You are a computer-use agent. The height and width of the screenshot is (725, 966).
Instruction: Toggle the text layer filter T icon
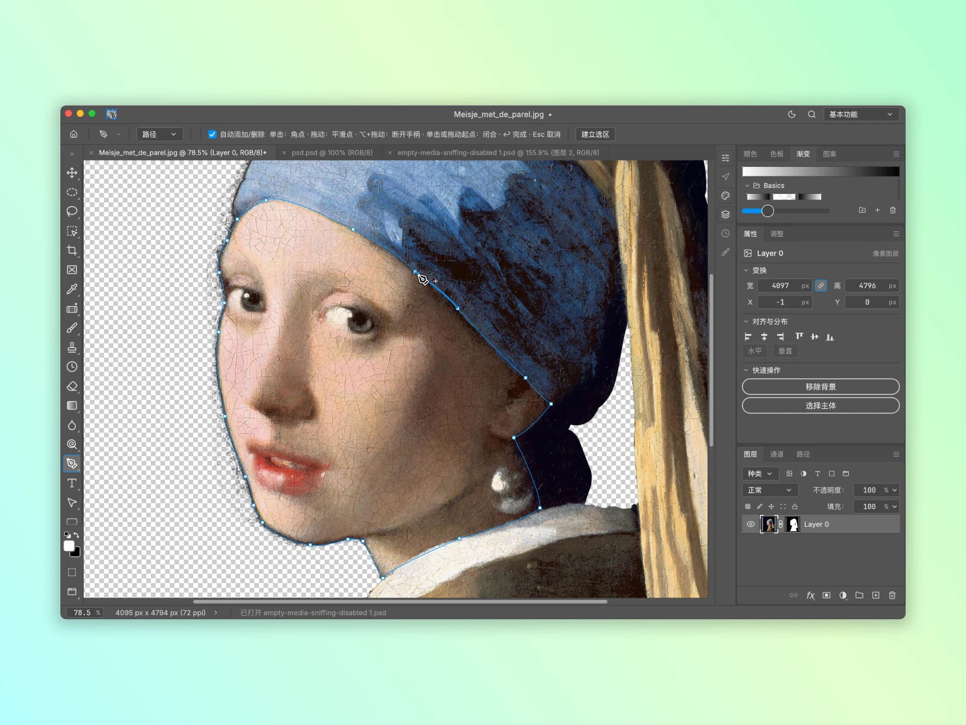pyautogui.click(x=817, y=474)
